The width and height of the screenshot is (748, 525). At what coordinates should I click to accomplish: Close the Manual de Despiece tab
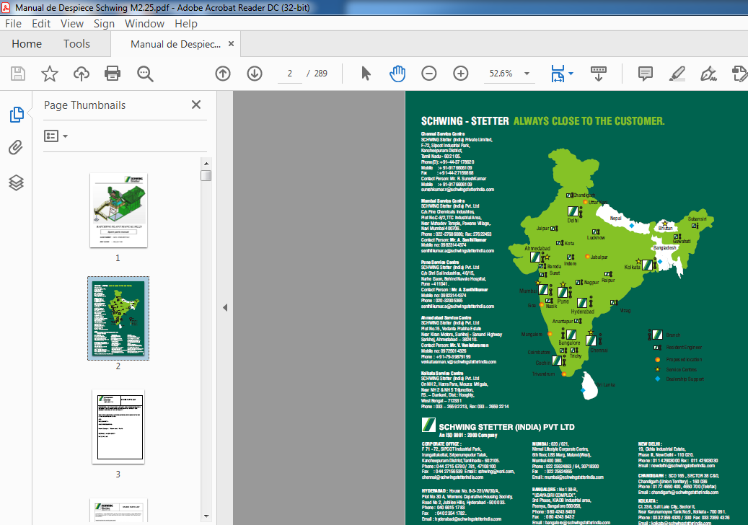pos(232,44)
